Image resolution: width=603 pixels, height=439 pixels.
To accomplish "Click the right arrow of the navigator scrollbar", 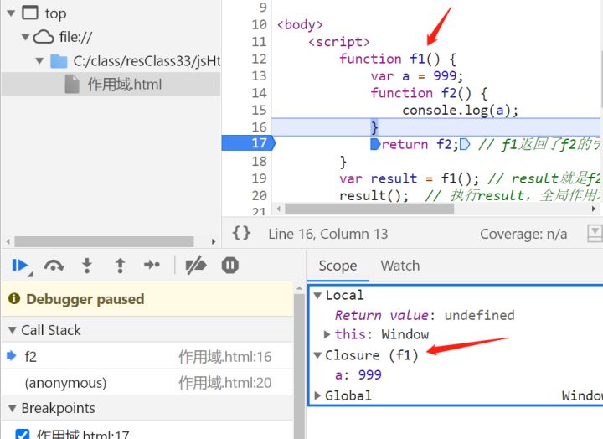I will [214, 241].
